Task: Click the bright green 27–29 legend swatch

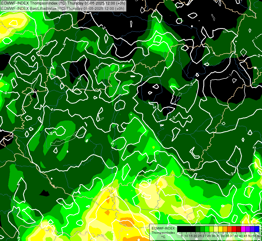Action: tap(207, 229)
